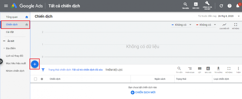
Task: Sort by Ngân sách column header
Action: 160,79
